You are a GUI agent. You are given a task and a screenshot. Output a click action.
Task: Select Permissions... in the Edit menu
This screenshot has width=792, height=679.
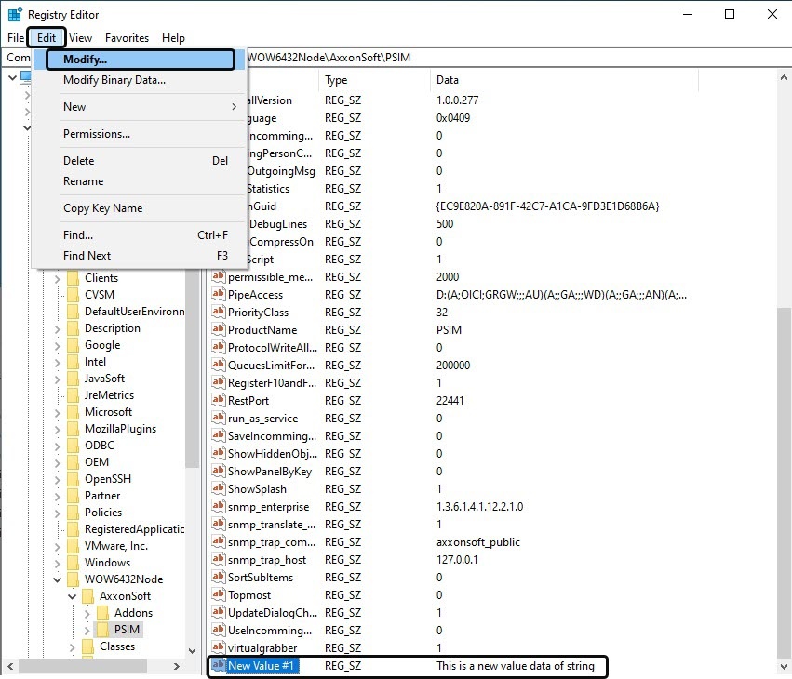click(97, 134)
